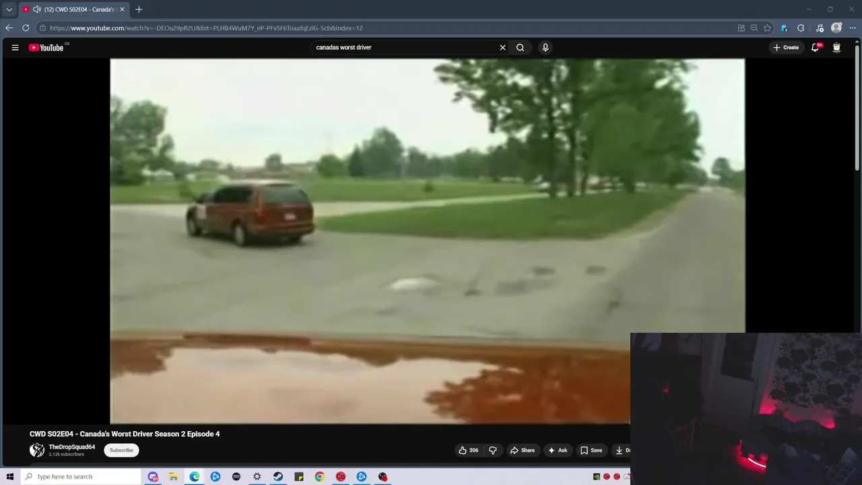Dislike the video with thumbs down
This screenshot has width=862, height=485.
pos(492,450)
